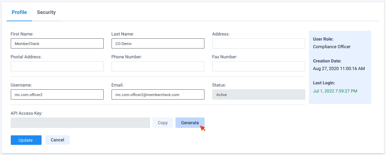Edit the Username field

click(x=57, y=94)
